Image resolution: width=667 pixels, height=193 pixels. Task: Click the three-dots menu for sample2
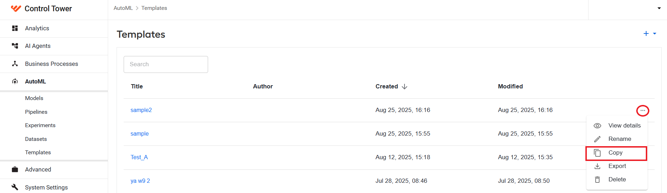[x=643, y=111]
